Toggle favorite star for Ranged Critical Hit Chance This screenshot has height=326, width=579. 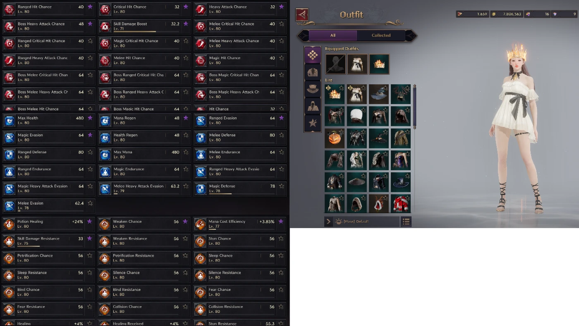(90, 41)
